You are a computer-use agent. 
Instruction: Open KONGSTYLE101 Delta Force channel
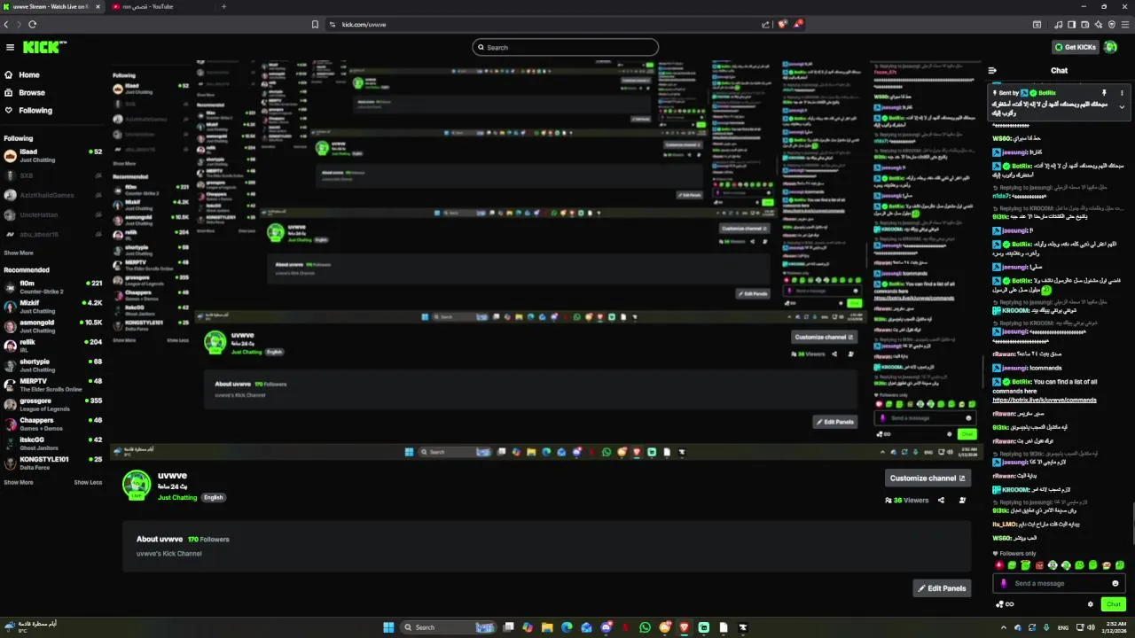click(53, 463)
